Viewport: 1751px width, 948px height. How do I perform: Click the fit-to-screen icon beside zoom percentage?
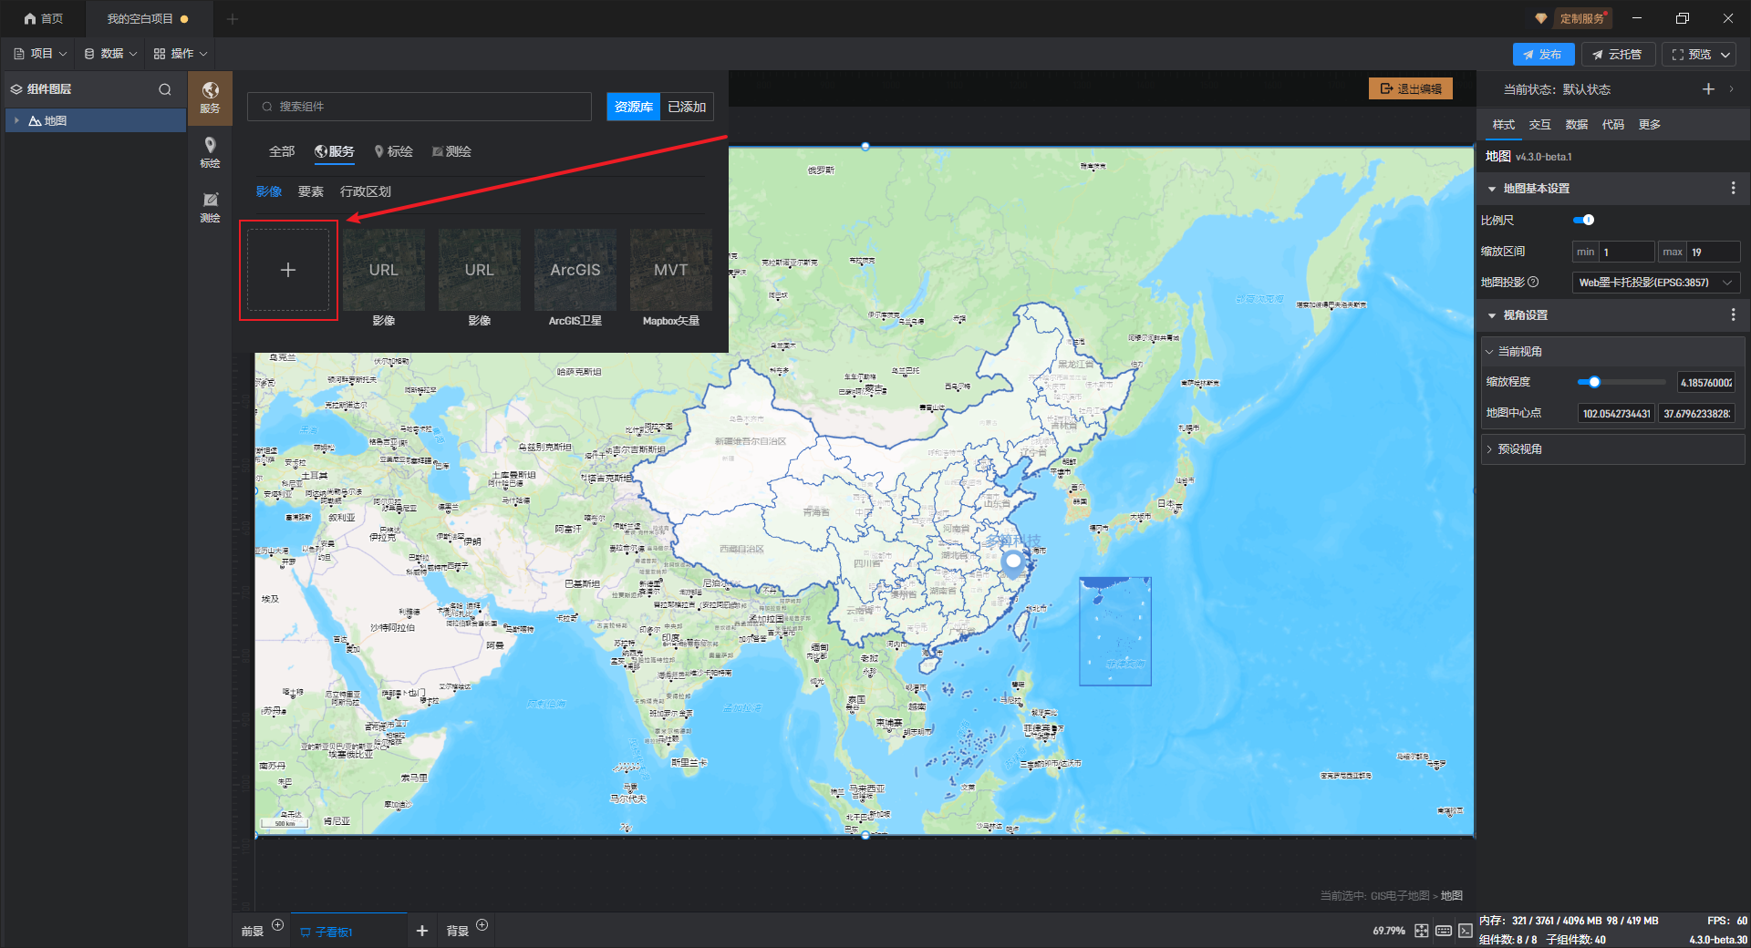click(x=1422, y=931)
